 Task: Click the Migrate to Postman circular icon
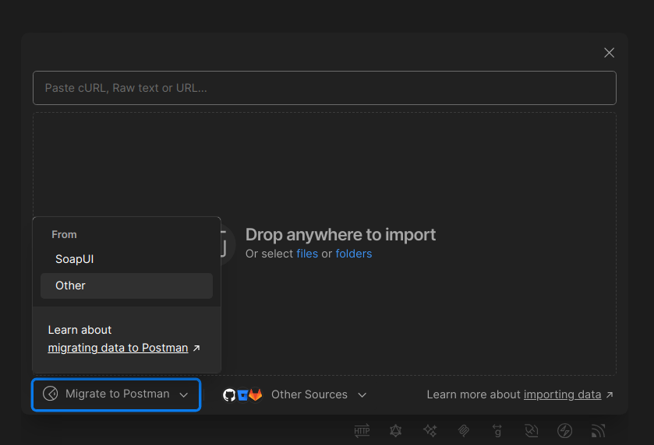51,394
